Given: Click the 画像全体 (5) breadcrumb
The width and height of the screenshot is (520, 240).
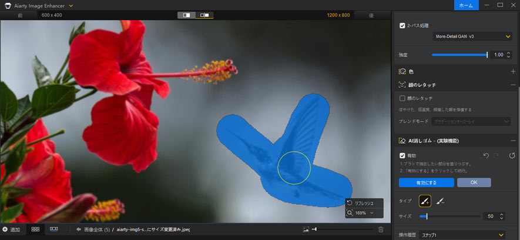Looking at the screenshot, I should coord(97,229).
